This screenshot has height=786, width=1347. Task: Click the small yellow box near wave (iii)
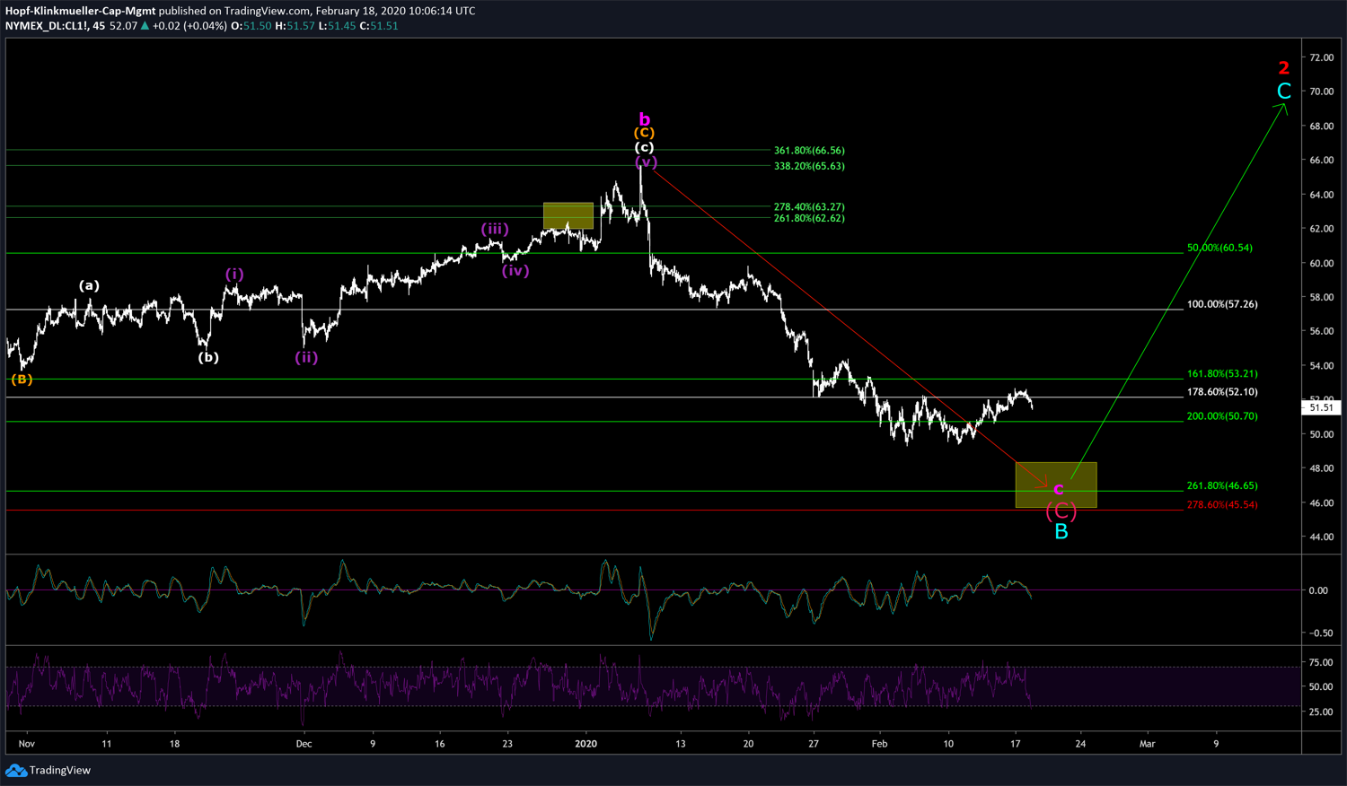[x=568, y=215]
